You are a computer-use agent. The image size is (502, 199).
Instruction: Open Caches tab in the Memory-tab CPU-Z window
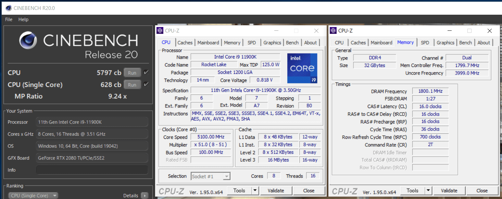pos(358,42)
